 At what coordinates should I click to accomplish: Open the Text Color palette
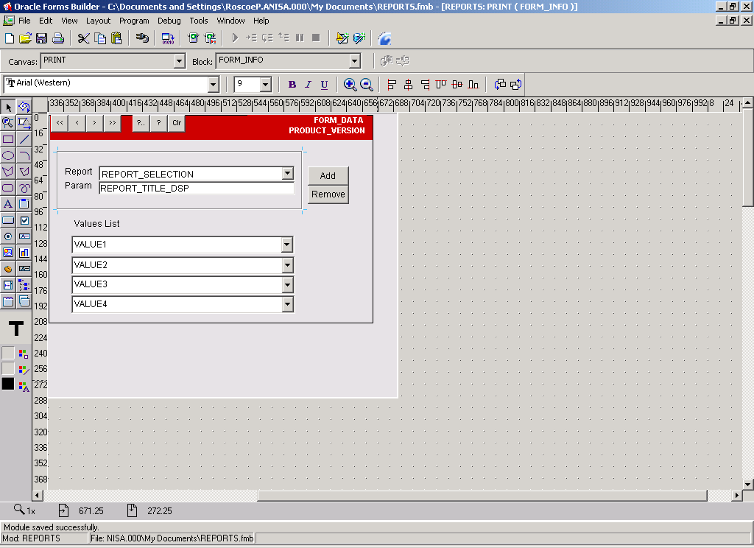click(x=24, y=386)
